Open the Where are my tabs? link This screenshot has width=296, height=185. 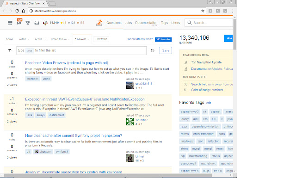click(x=140, y=39)
